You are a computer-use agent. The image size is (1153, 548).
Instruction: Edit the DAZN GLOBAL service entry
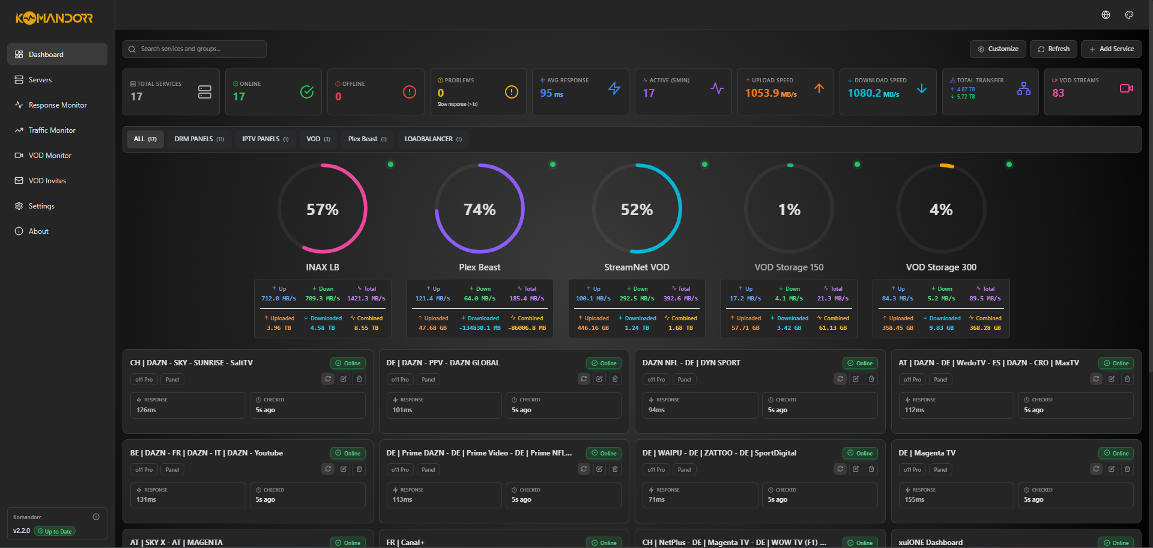599,379
